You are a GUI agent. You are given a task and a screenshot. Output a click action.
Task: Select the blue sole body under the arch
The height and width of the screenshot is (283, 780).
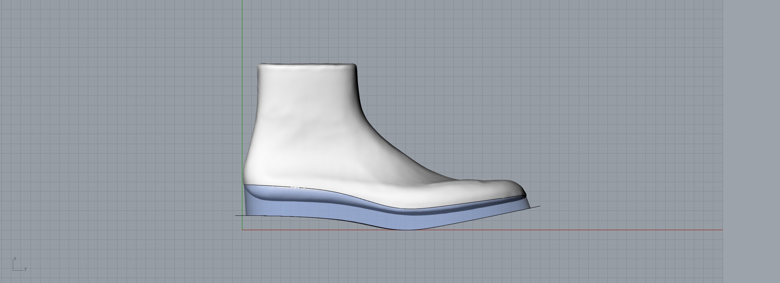(355, 215)
